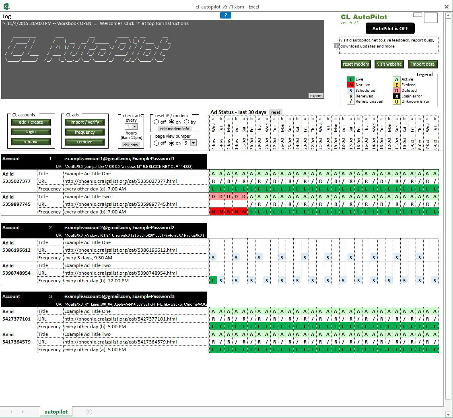Click vertical scrollbar up arrow

click(x=448, y=16)
